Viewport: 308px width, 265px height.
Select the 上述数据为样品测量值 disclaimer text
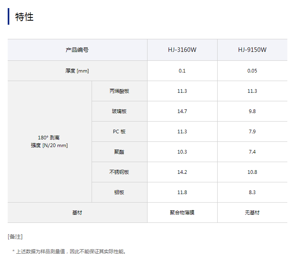pyautogui.click(x=71, y=252)
